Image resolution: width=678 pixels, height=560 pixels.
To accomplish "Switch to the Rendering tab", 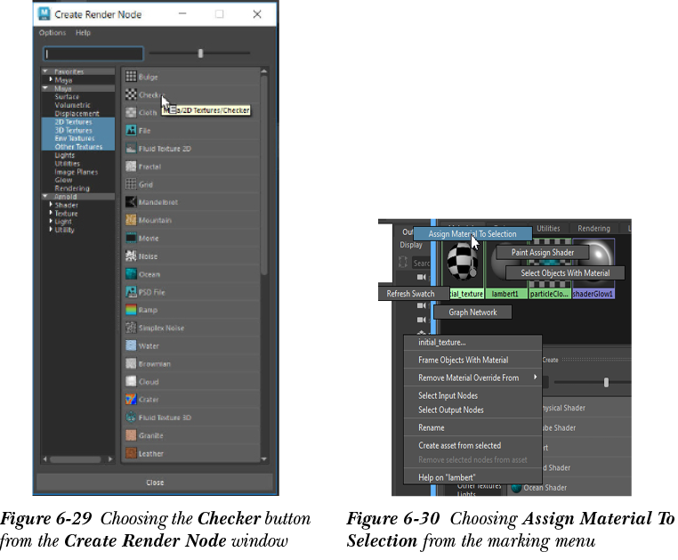I will coord(593,229).
